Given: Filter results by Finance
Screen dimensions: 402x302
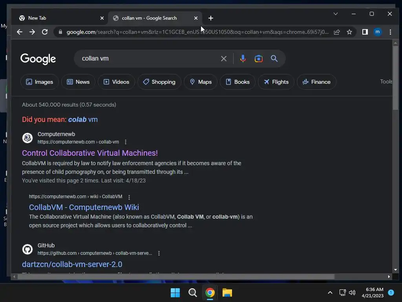Looking at the screenshot, I should 316,82.
